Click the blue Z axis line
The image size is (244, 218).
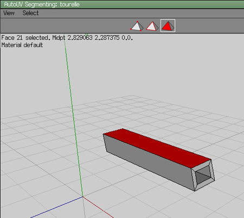tap(56, 207)
